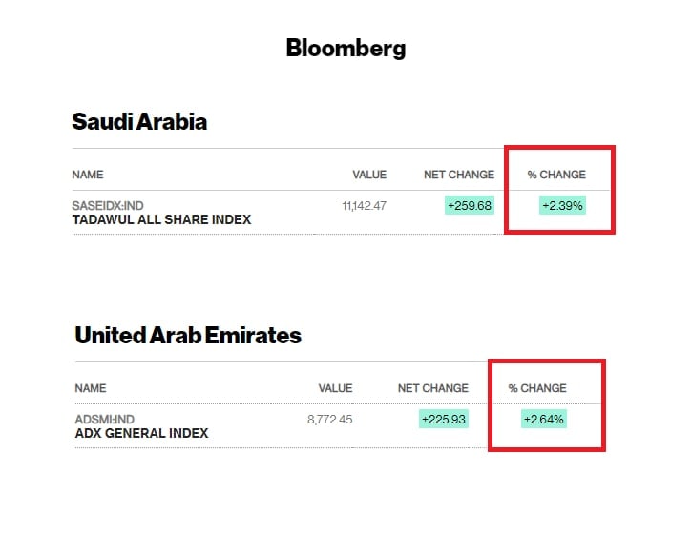This screenshot has height=537, width=691.
Task: Open the SASEIDX:IND ticker link
Action: coord(108,206)
